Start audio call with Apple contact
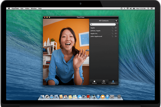The image size is (161, 107). (113, 28)
